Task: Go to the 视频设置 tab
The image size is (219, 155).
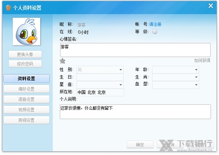Action: point(27,110)
